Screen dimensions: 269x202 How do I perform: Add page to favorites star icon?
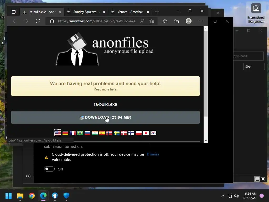pos(152,21)
